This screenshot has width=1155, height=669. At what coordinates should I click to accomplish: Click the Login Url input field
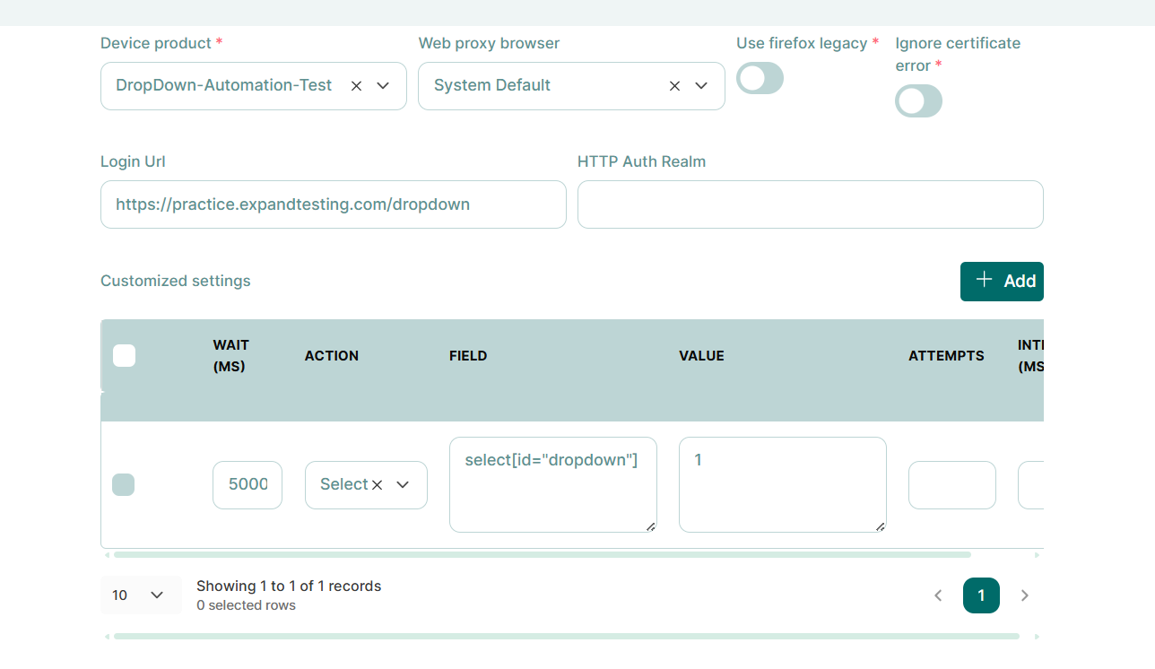[333, 204]
